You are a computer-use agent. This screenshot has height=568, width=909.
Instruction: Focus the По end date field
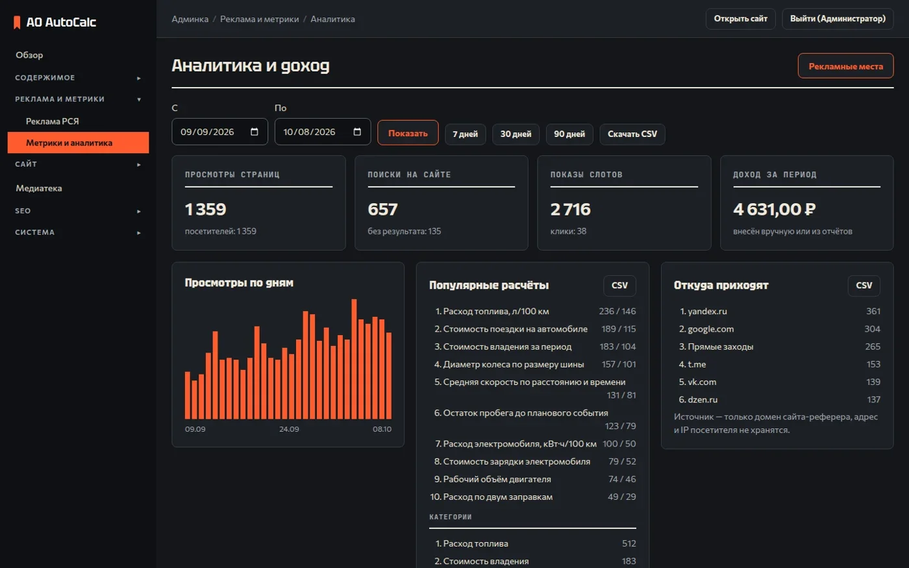(x=323, y=132)
